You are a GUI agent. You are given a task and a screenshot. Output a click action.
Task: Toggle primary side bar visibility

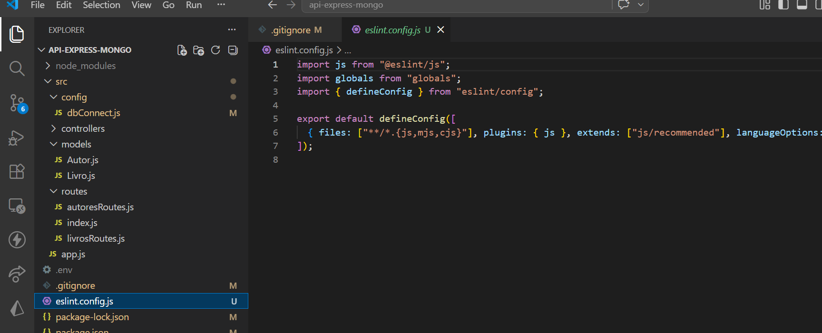click(783, 5)
